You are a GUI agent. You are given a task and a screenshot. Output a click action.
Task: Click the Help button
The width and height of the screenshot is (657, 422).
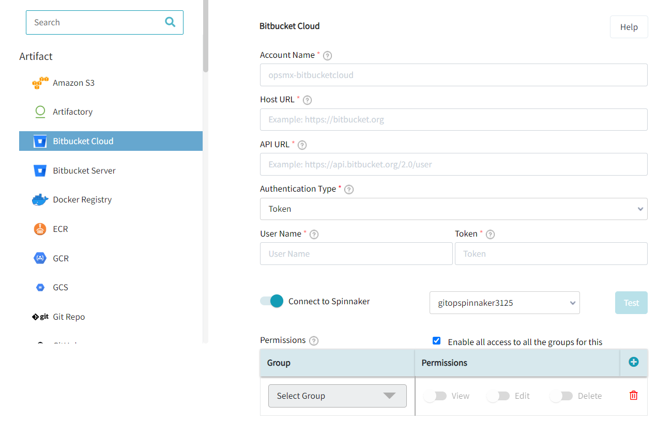pyautogui.click(x=629, y=26)
